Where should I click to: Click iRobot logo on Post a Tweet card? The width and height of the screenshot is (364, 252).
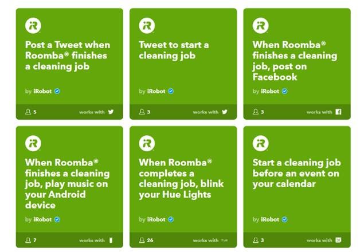tap(33, 26)
